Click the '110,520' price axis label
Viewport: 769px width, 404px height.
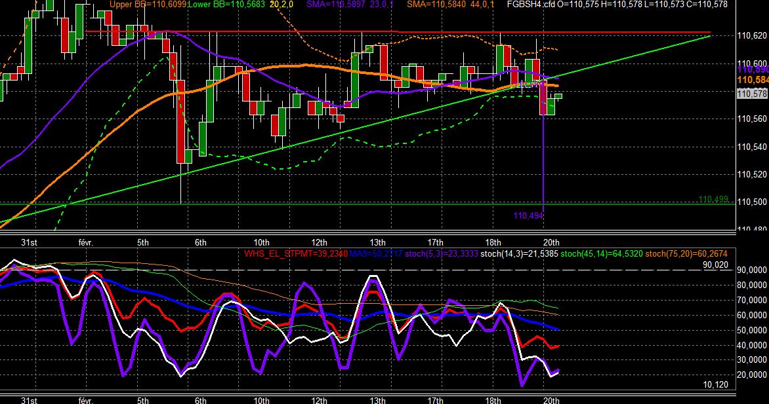coord(753,174)
